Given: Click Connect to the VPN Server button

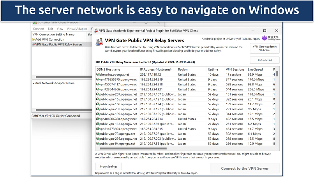Looking at the screenshot, I should tap(245, 168).
